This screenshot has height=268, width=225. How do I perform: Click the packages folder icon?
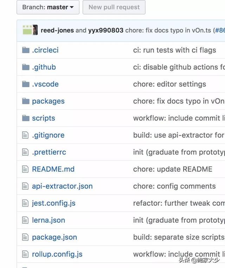(x=26, y=101)
